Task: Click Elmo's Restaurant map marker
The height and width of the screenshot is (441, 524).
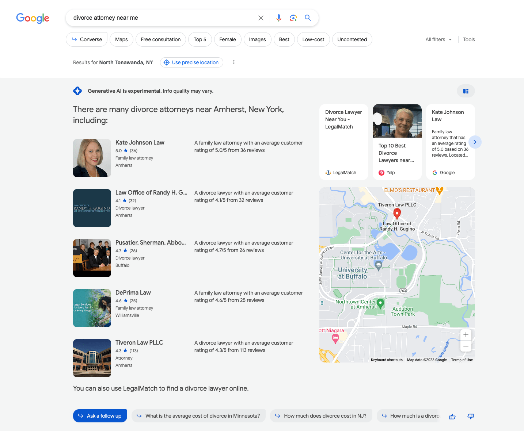Action: click(x=440, y=190)
